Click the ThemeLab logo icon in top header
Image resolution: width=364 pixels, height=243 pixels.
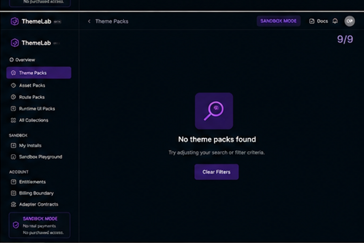[x=15, y=21]
